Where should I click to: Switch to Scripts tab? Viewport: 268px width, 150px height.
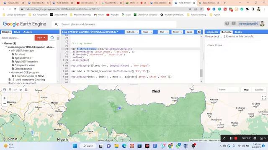(x=6, y=32)
